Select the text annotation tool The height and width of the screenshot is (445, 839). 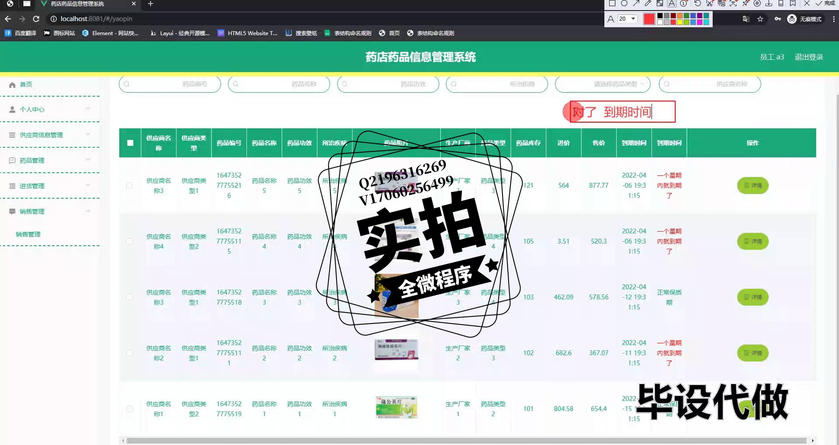672,3
